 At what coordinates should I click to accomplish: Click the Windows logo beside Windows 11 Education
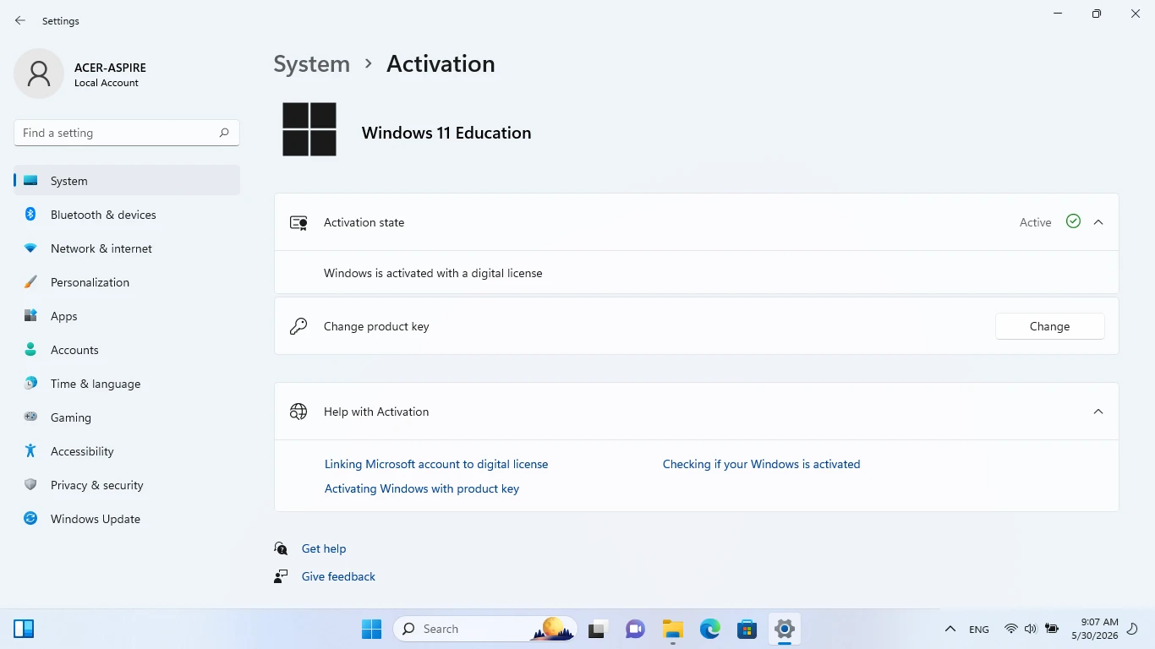pyautogui.click(x=309, y=129)
